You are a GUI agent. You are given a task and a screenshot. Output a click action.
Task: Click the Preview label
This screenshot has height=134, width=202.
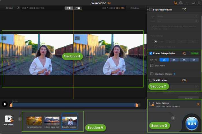click(134, 8)
